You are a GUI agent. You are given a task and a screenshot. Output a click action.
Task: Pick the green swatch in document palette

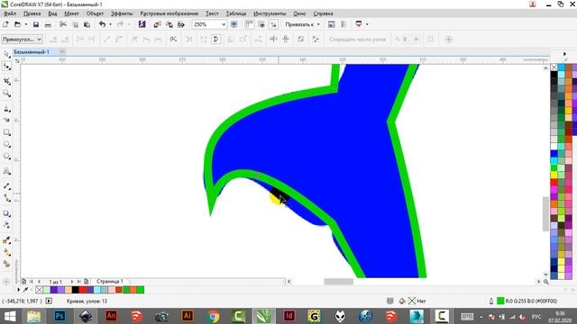click(141, 290)
